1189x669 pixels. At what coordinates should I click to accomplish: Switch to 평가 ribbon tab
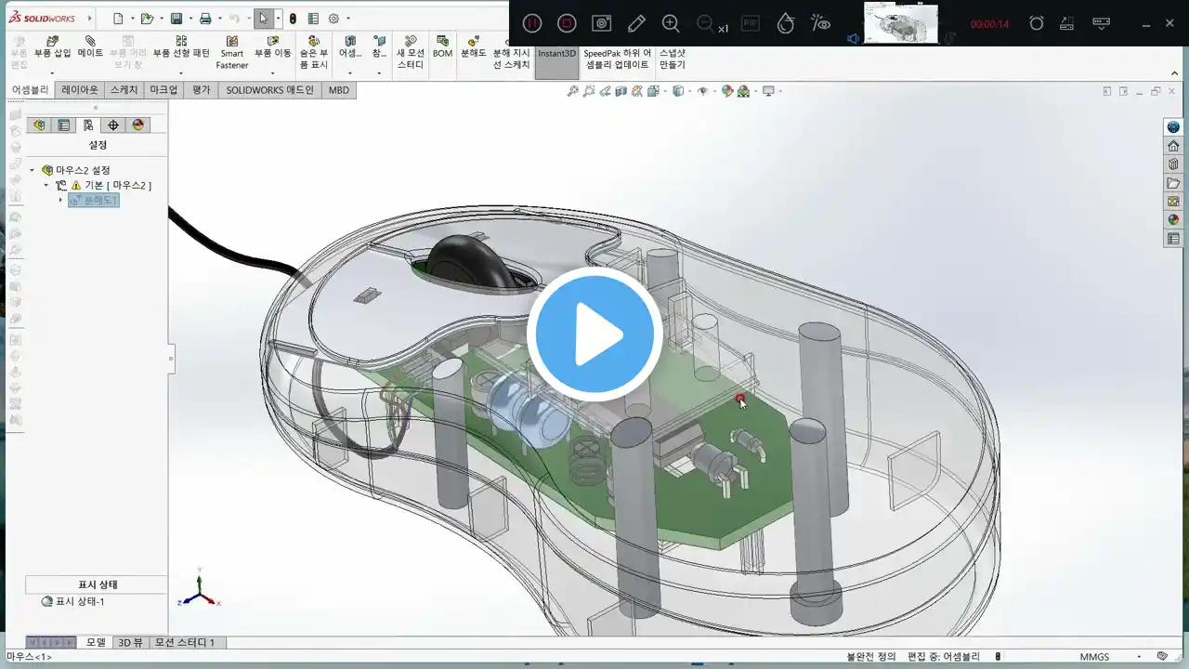click(x=202, y=90)
